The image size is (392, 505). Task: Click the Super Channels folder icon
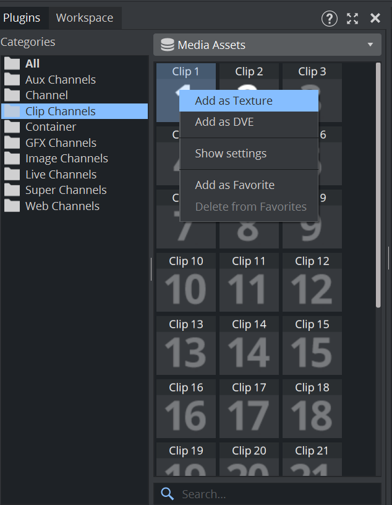(12, 190)
